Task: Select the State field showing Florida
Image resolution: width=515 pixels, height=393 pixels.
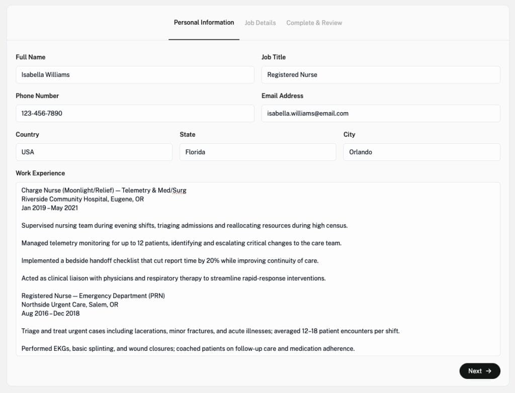Action: (257, 152)
